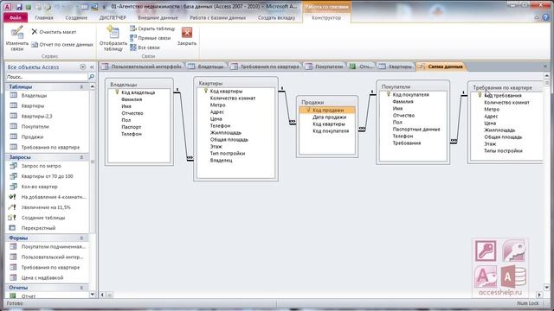The width and height of the screenshot is (554, 311).
Task: Click the Поиск field in the navigation pane
Action: [x=46, y=77]
